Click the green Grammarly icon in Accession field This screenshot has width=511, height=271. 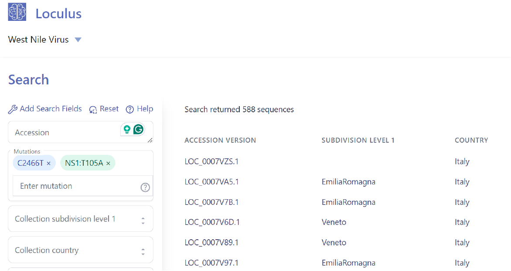[x=138, y=129]
